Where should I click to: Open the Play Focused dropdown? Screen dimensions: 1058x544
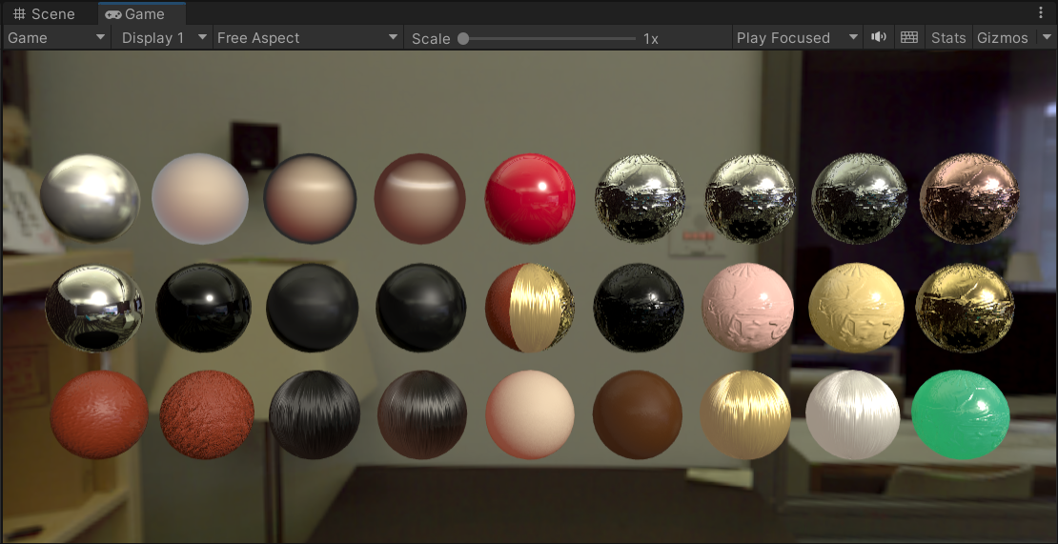797,38
